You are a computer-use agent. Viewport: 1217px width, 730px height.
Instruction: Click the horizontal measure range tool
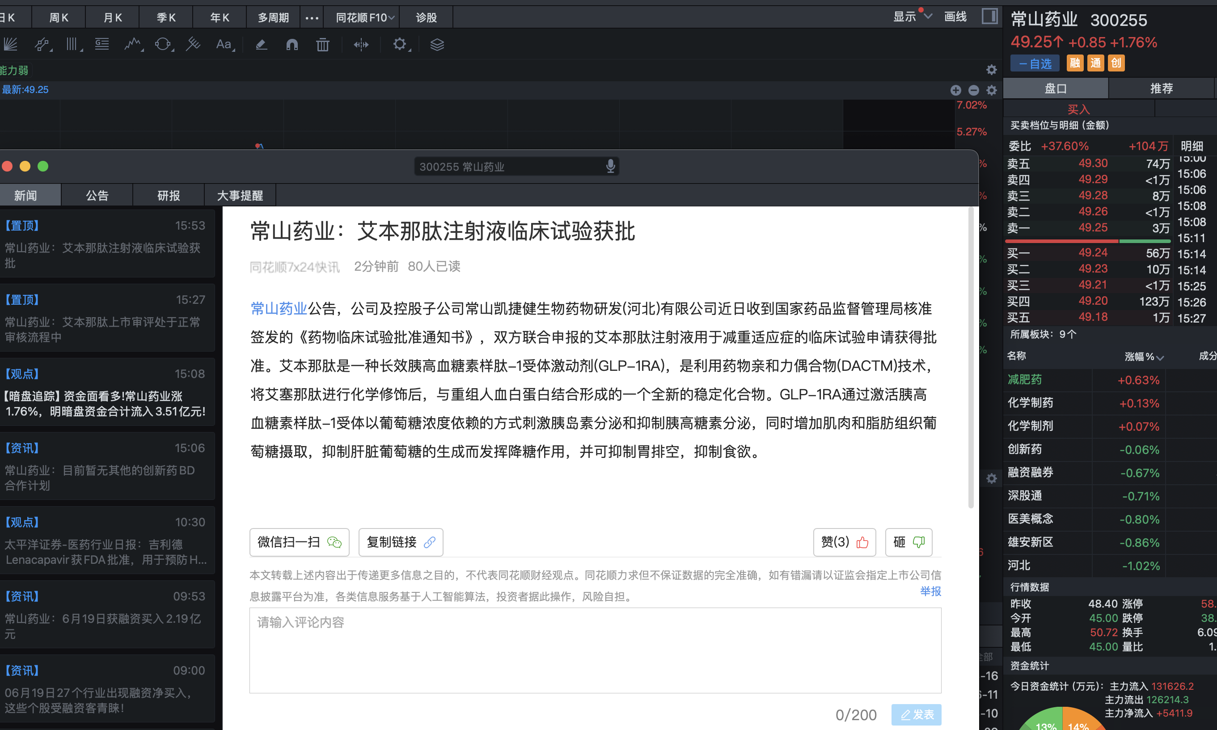coord(361,45)
